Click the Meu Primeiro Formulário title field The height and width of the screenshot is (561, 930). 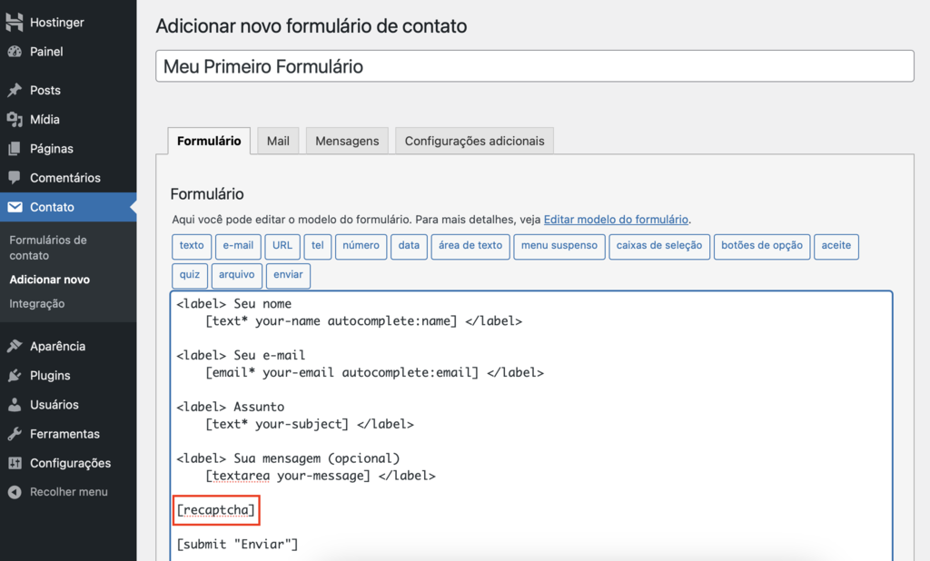coord(535,65)
